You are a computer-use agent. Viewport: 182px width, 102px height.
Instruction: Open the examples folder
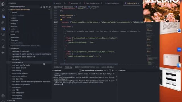click(15, 37)
